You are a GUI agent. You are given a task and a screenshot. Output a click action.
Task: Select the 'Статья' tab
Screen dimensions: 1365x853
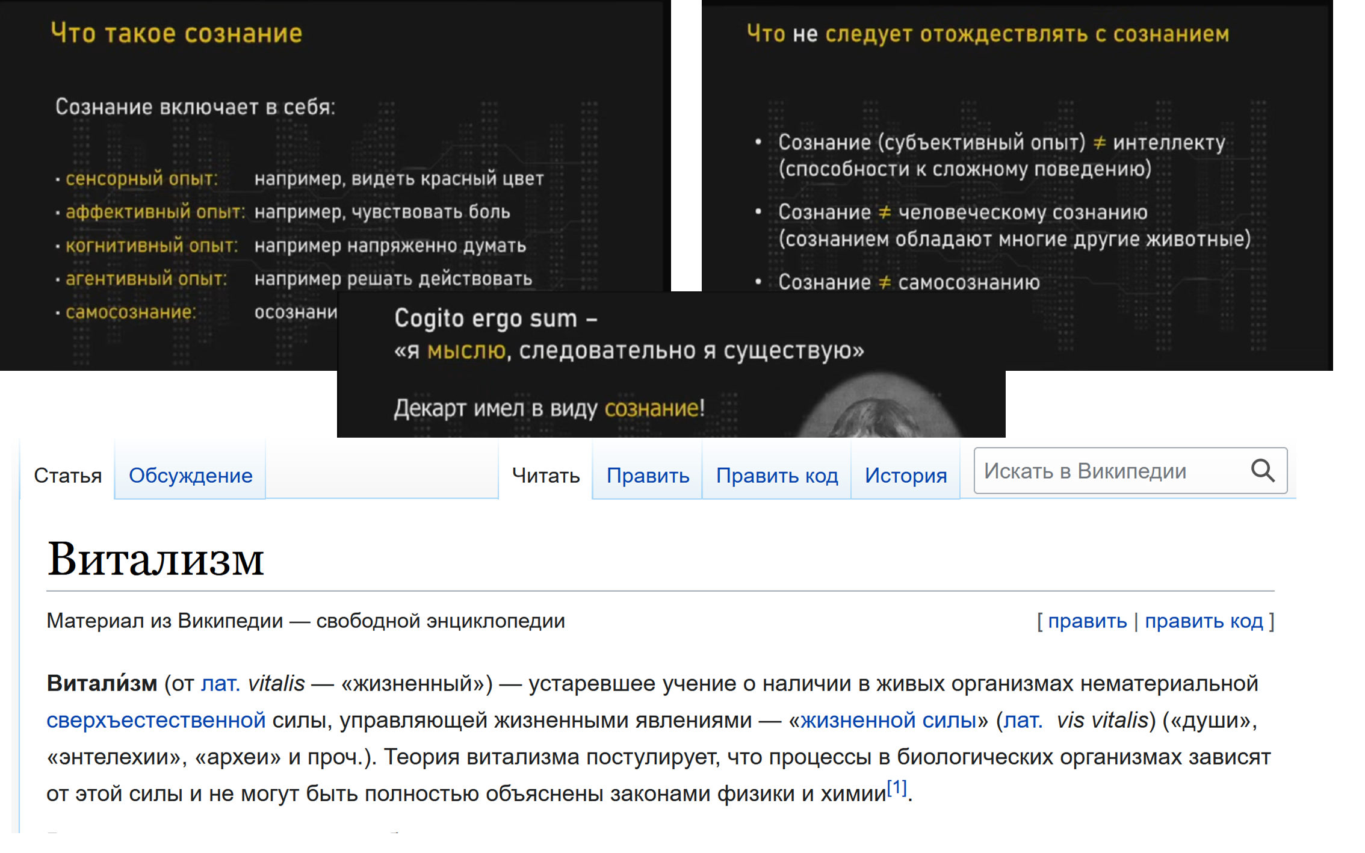point(67,476)
